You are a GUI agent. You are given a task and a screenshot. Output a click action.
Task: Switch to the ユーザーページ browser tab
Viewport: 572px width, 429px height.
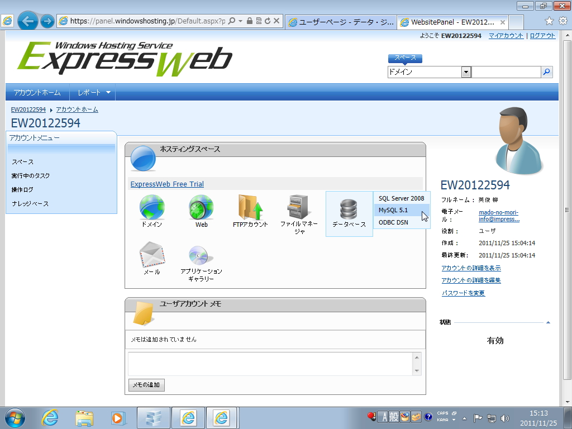(341, 22)
